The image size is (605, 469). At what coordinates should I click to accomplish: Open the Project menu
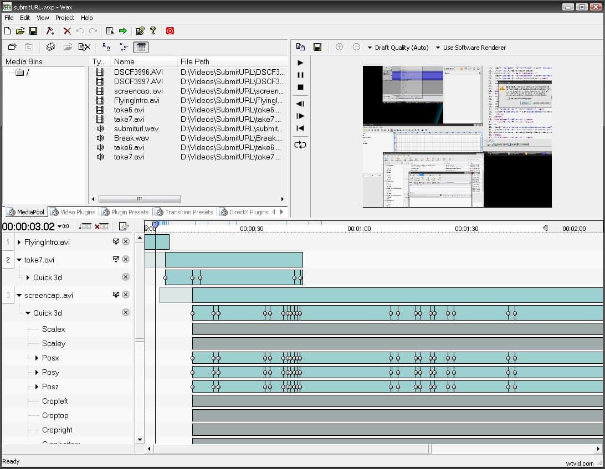[65, 17]
